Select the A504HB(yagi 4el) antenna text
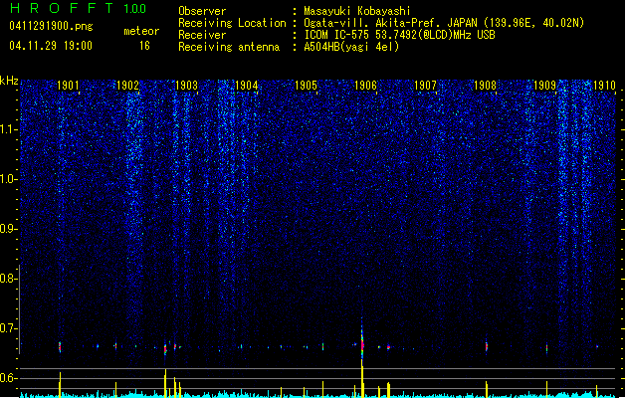 click(x=351, y=47)
